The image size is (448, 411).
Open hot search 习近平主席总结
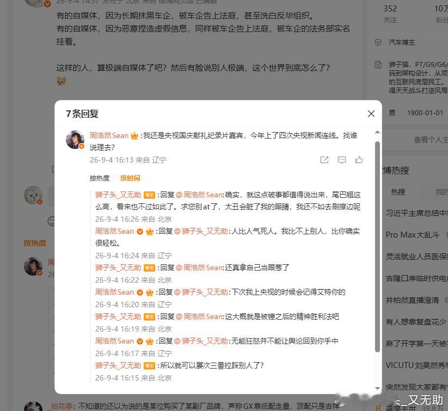coord(417,213)
